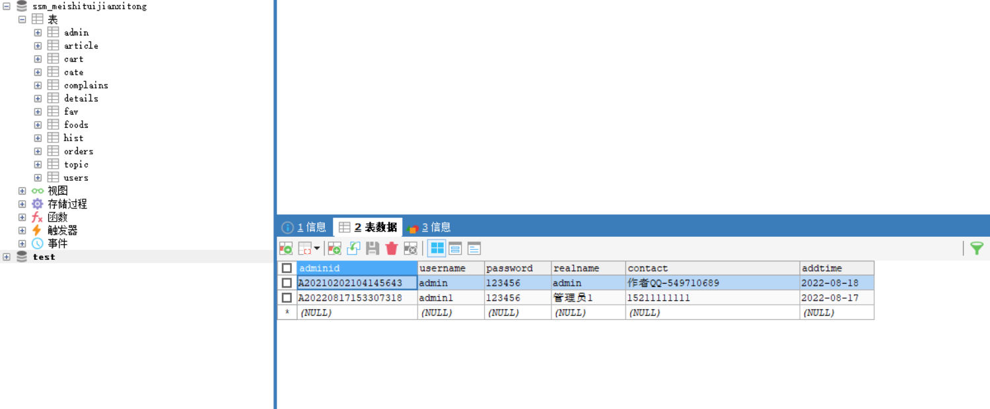Click the green filter funnel icon
The height and width of the screenshot is (409, 990).
pos(977,248)
